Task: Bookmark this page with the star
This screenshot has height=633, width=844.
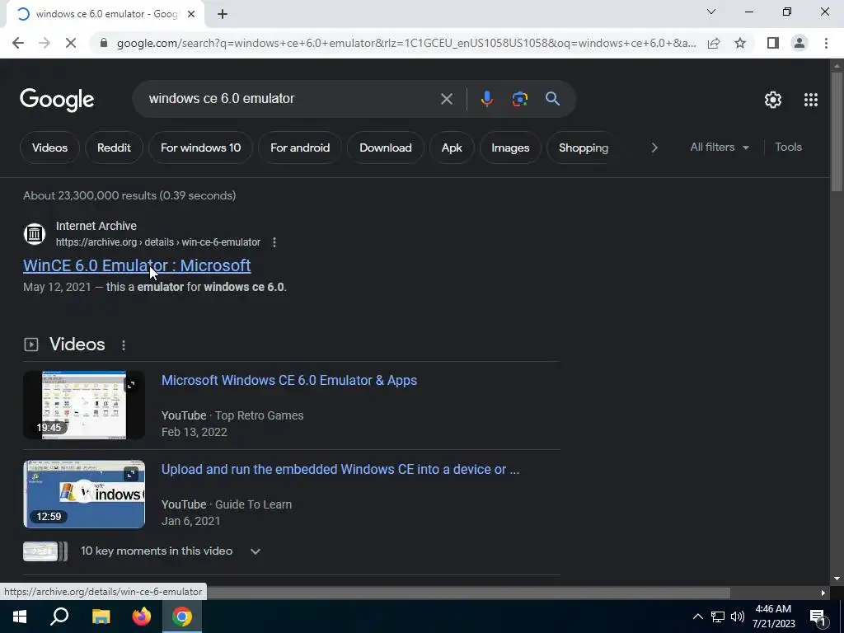Action: (x=740, y=43)
